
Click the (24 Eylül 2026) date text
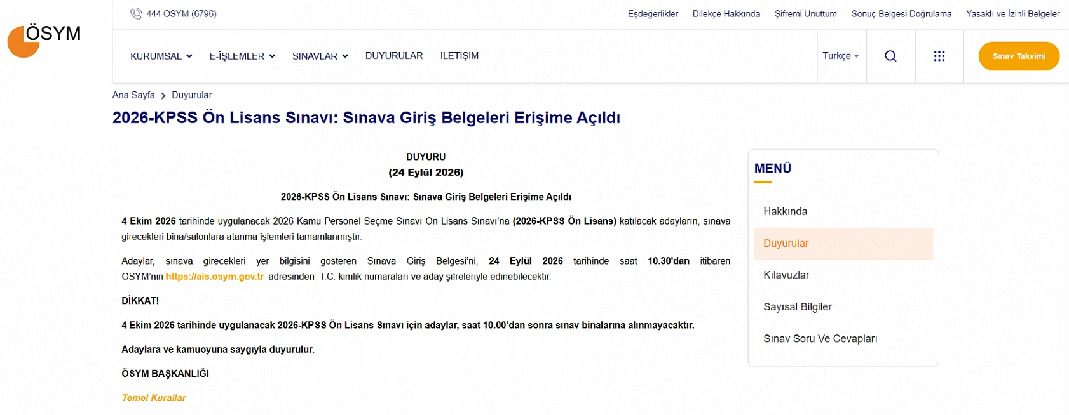pos(426,173)
